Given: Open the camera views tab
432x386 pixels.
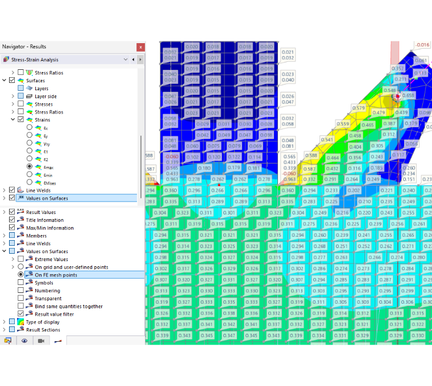Looking at the screenshot, I should [41, 341].
